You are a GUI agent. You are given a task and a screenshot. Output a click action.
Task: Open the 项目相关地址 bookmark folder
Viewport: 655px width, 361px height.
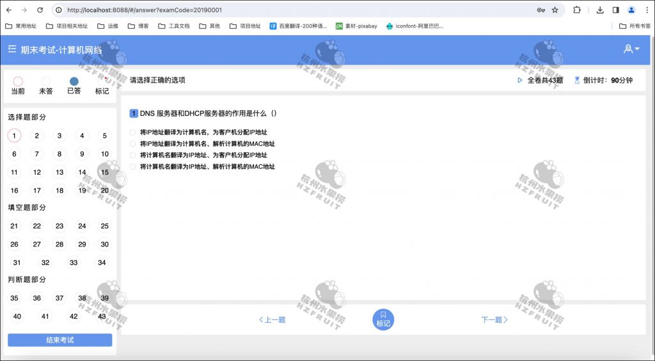tap(67, 26)
